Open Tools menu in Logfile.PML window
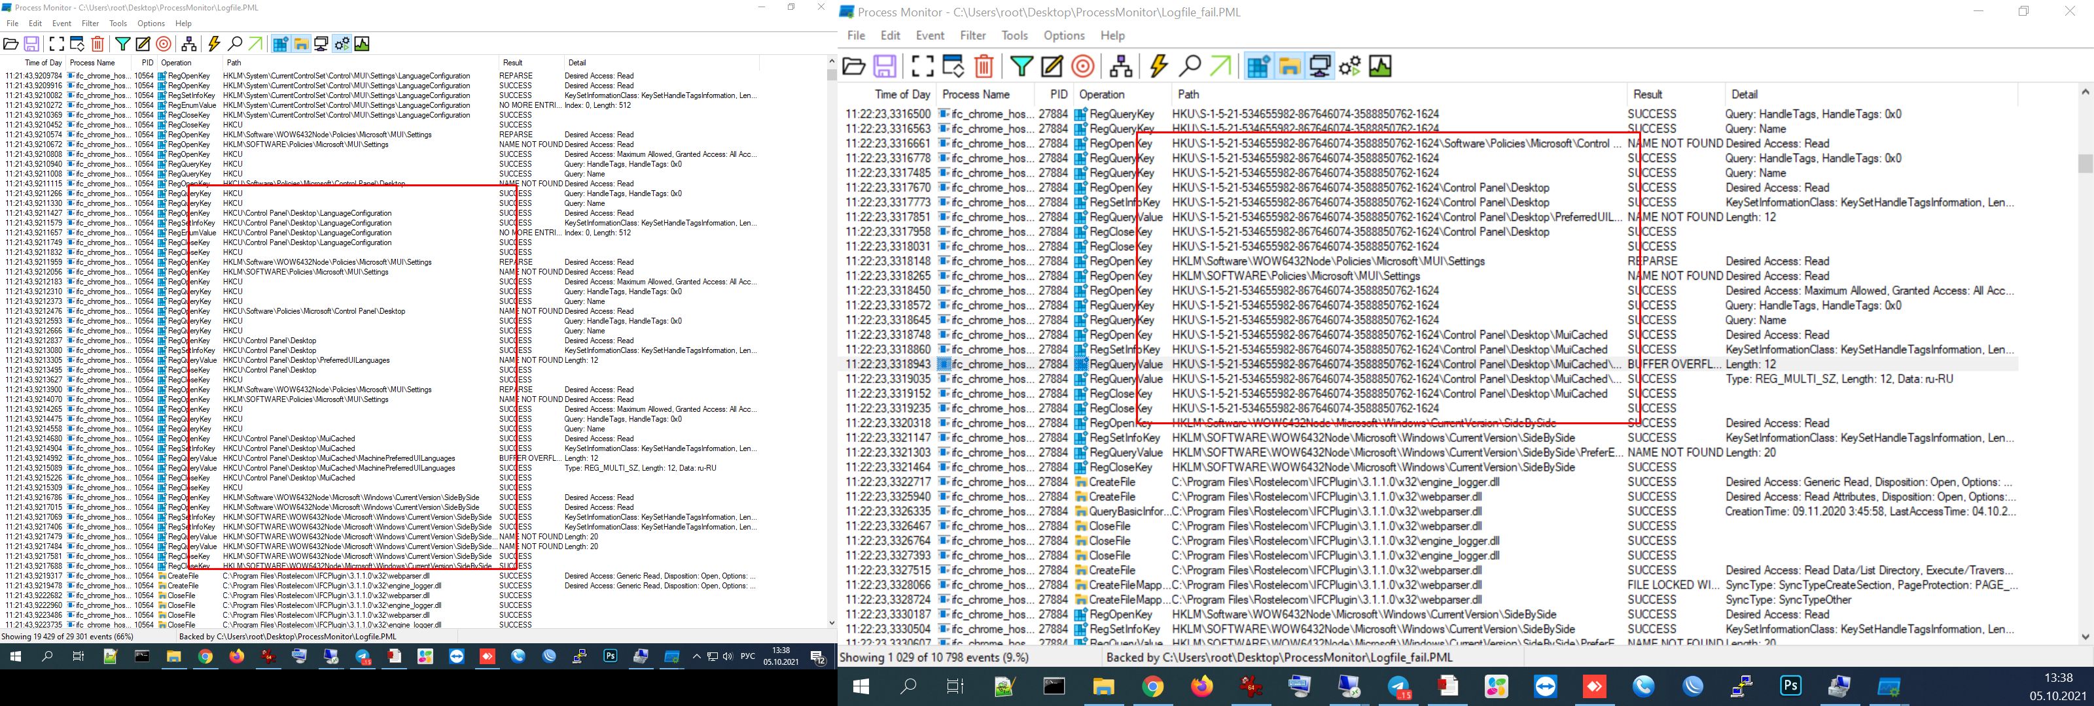The width and height of the screenshot is (2094, 706). pos(118,24)
